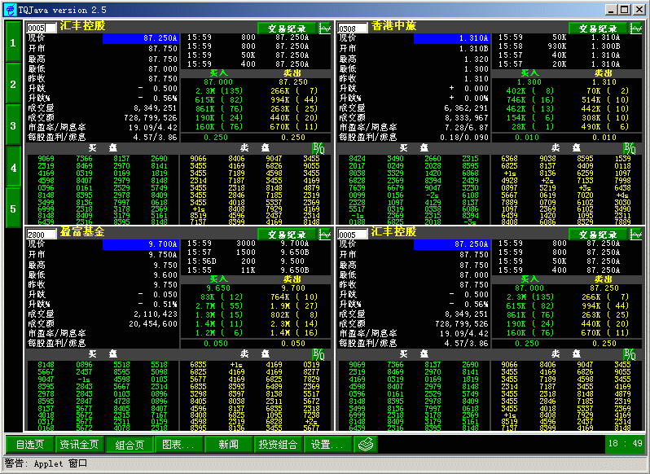Toggle B/Q icon in 香港中旅 panel

(630, 148)
